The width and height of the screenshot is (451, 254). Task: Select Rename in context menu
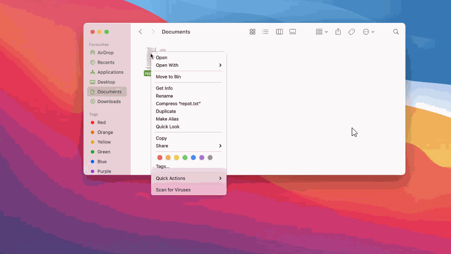click(x=164, y=96)
